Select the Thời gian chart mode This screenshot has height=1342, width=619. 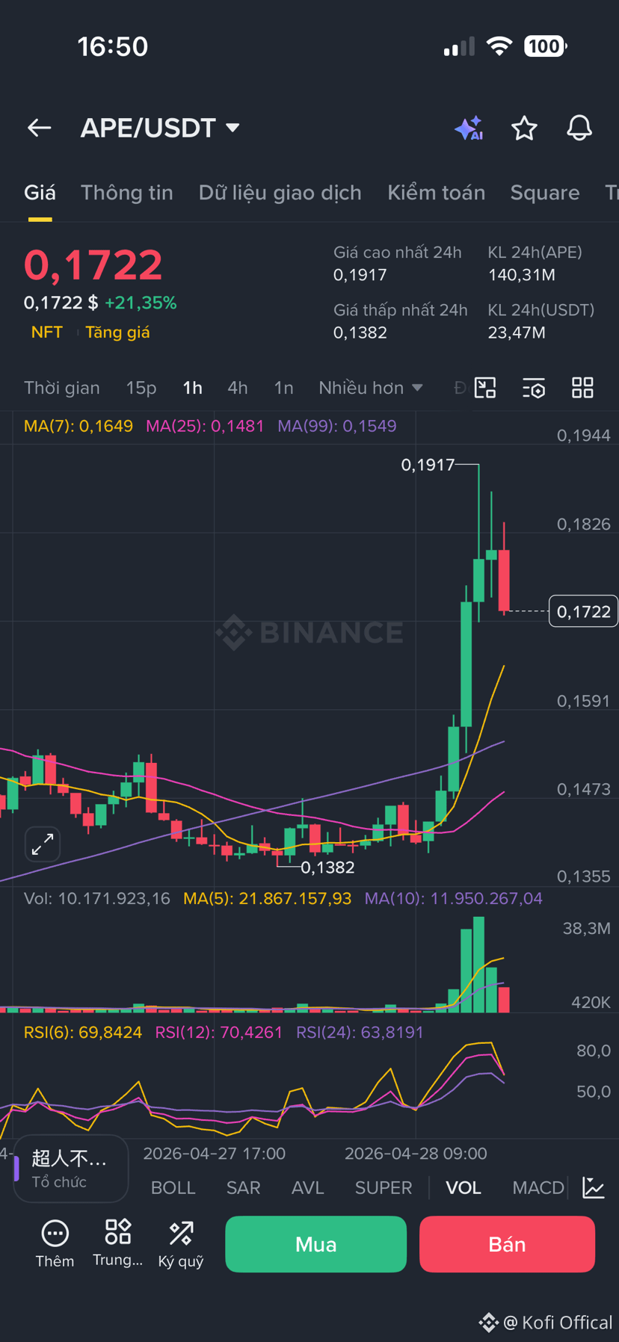point(62,388)
